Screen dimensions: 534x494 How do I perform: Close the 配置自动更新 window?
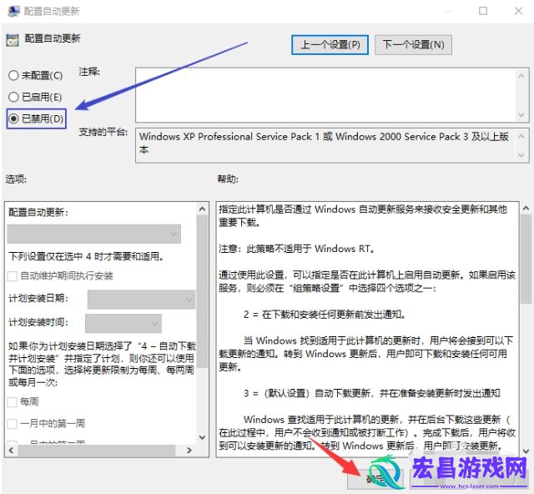[519, 11]
